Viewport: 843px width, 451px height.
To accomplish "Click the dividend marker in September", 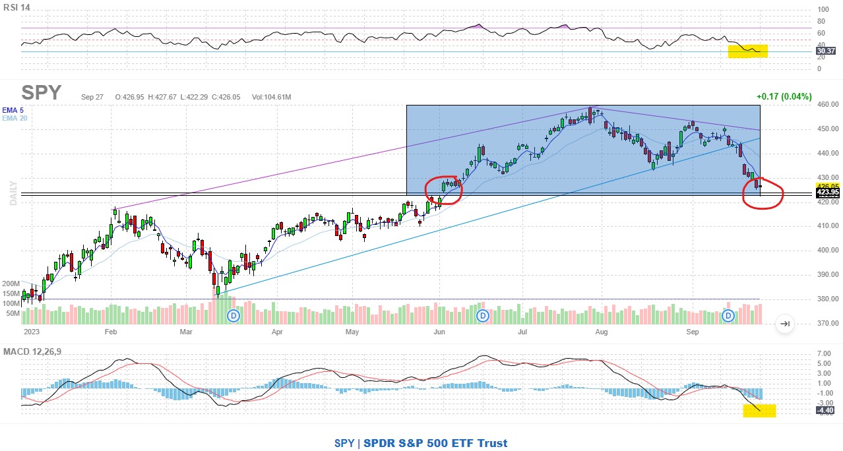I will [728, 316].
